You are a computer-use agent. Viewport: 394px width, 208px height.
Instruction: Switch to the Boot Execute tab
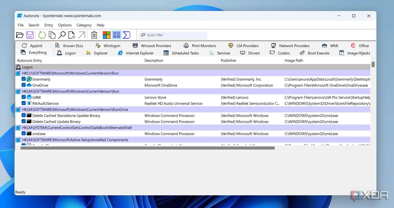[314, 53]
